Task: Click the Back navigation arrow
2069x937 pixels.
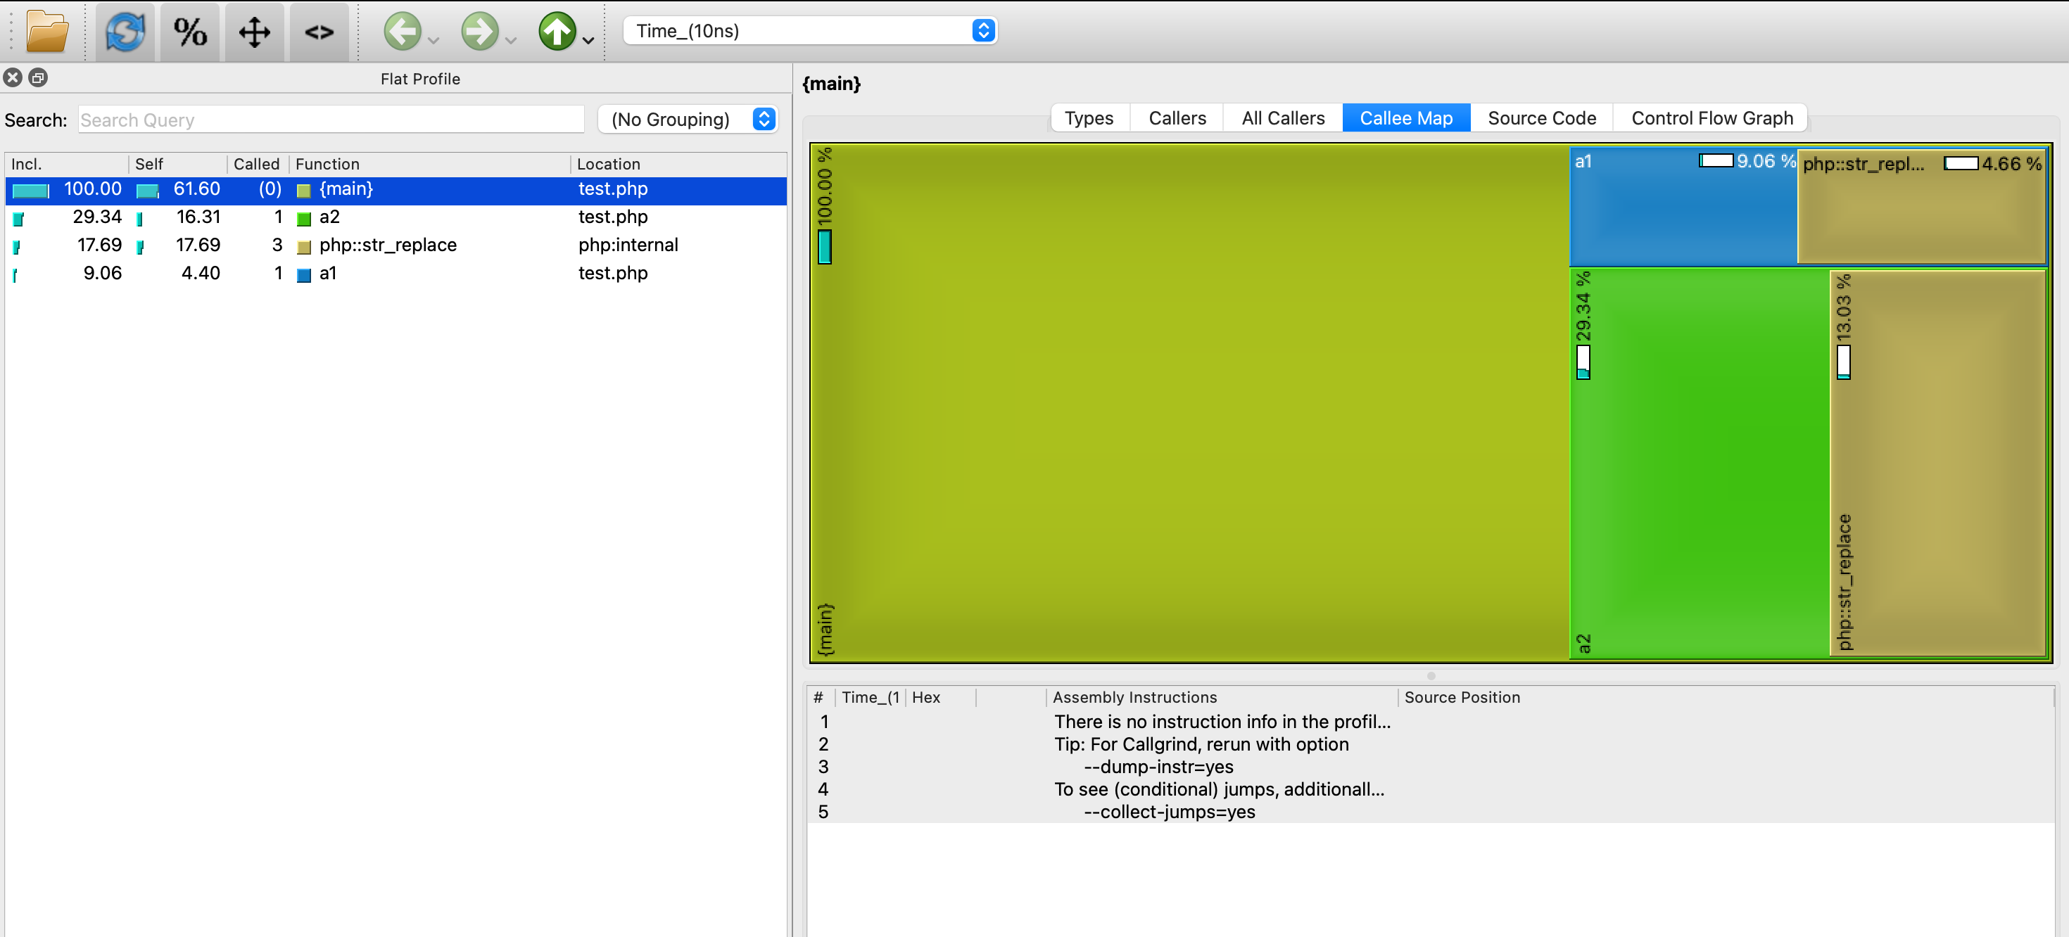Action: pos(402,32)
